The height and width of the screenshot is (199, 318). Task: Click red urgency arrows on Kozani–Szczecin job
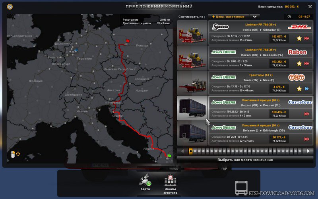pyautogui.click(x=307, y=64)
